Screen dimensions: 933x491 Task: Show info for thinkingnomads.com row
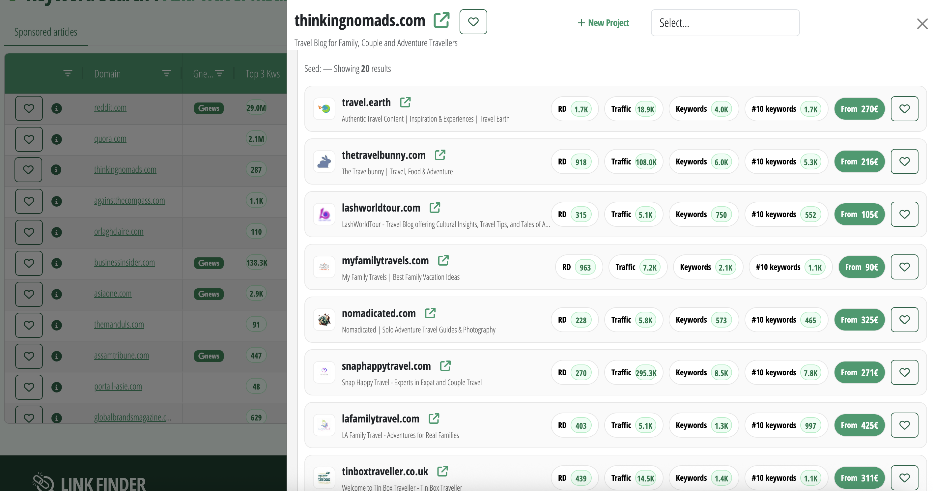[x=56, y=170]
